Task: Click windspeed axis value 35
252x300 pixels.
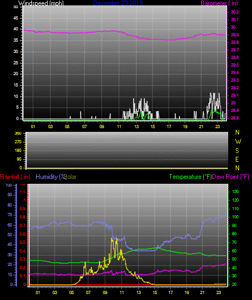Action: [x=16, y=40]
